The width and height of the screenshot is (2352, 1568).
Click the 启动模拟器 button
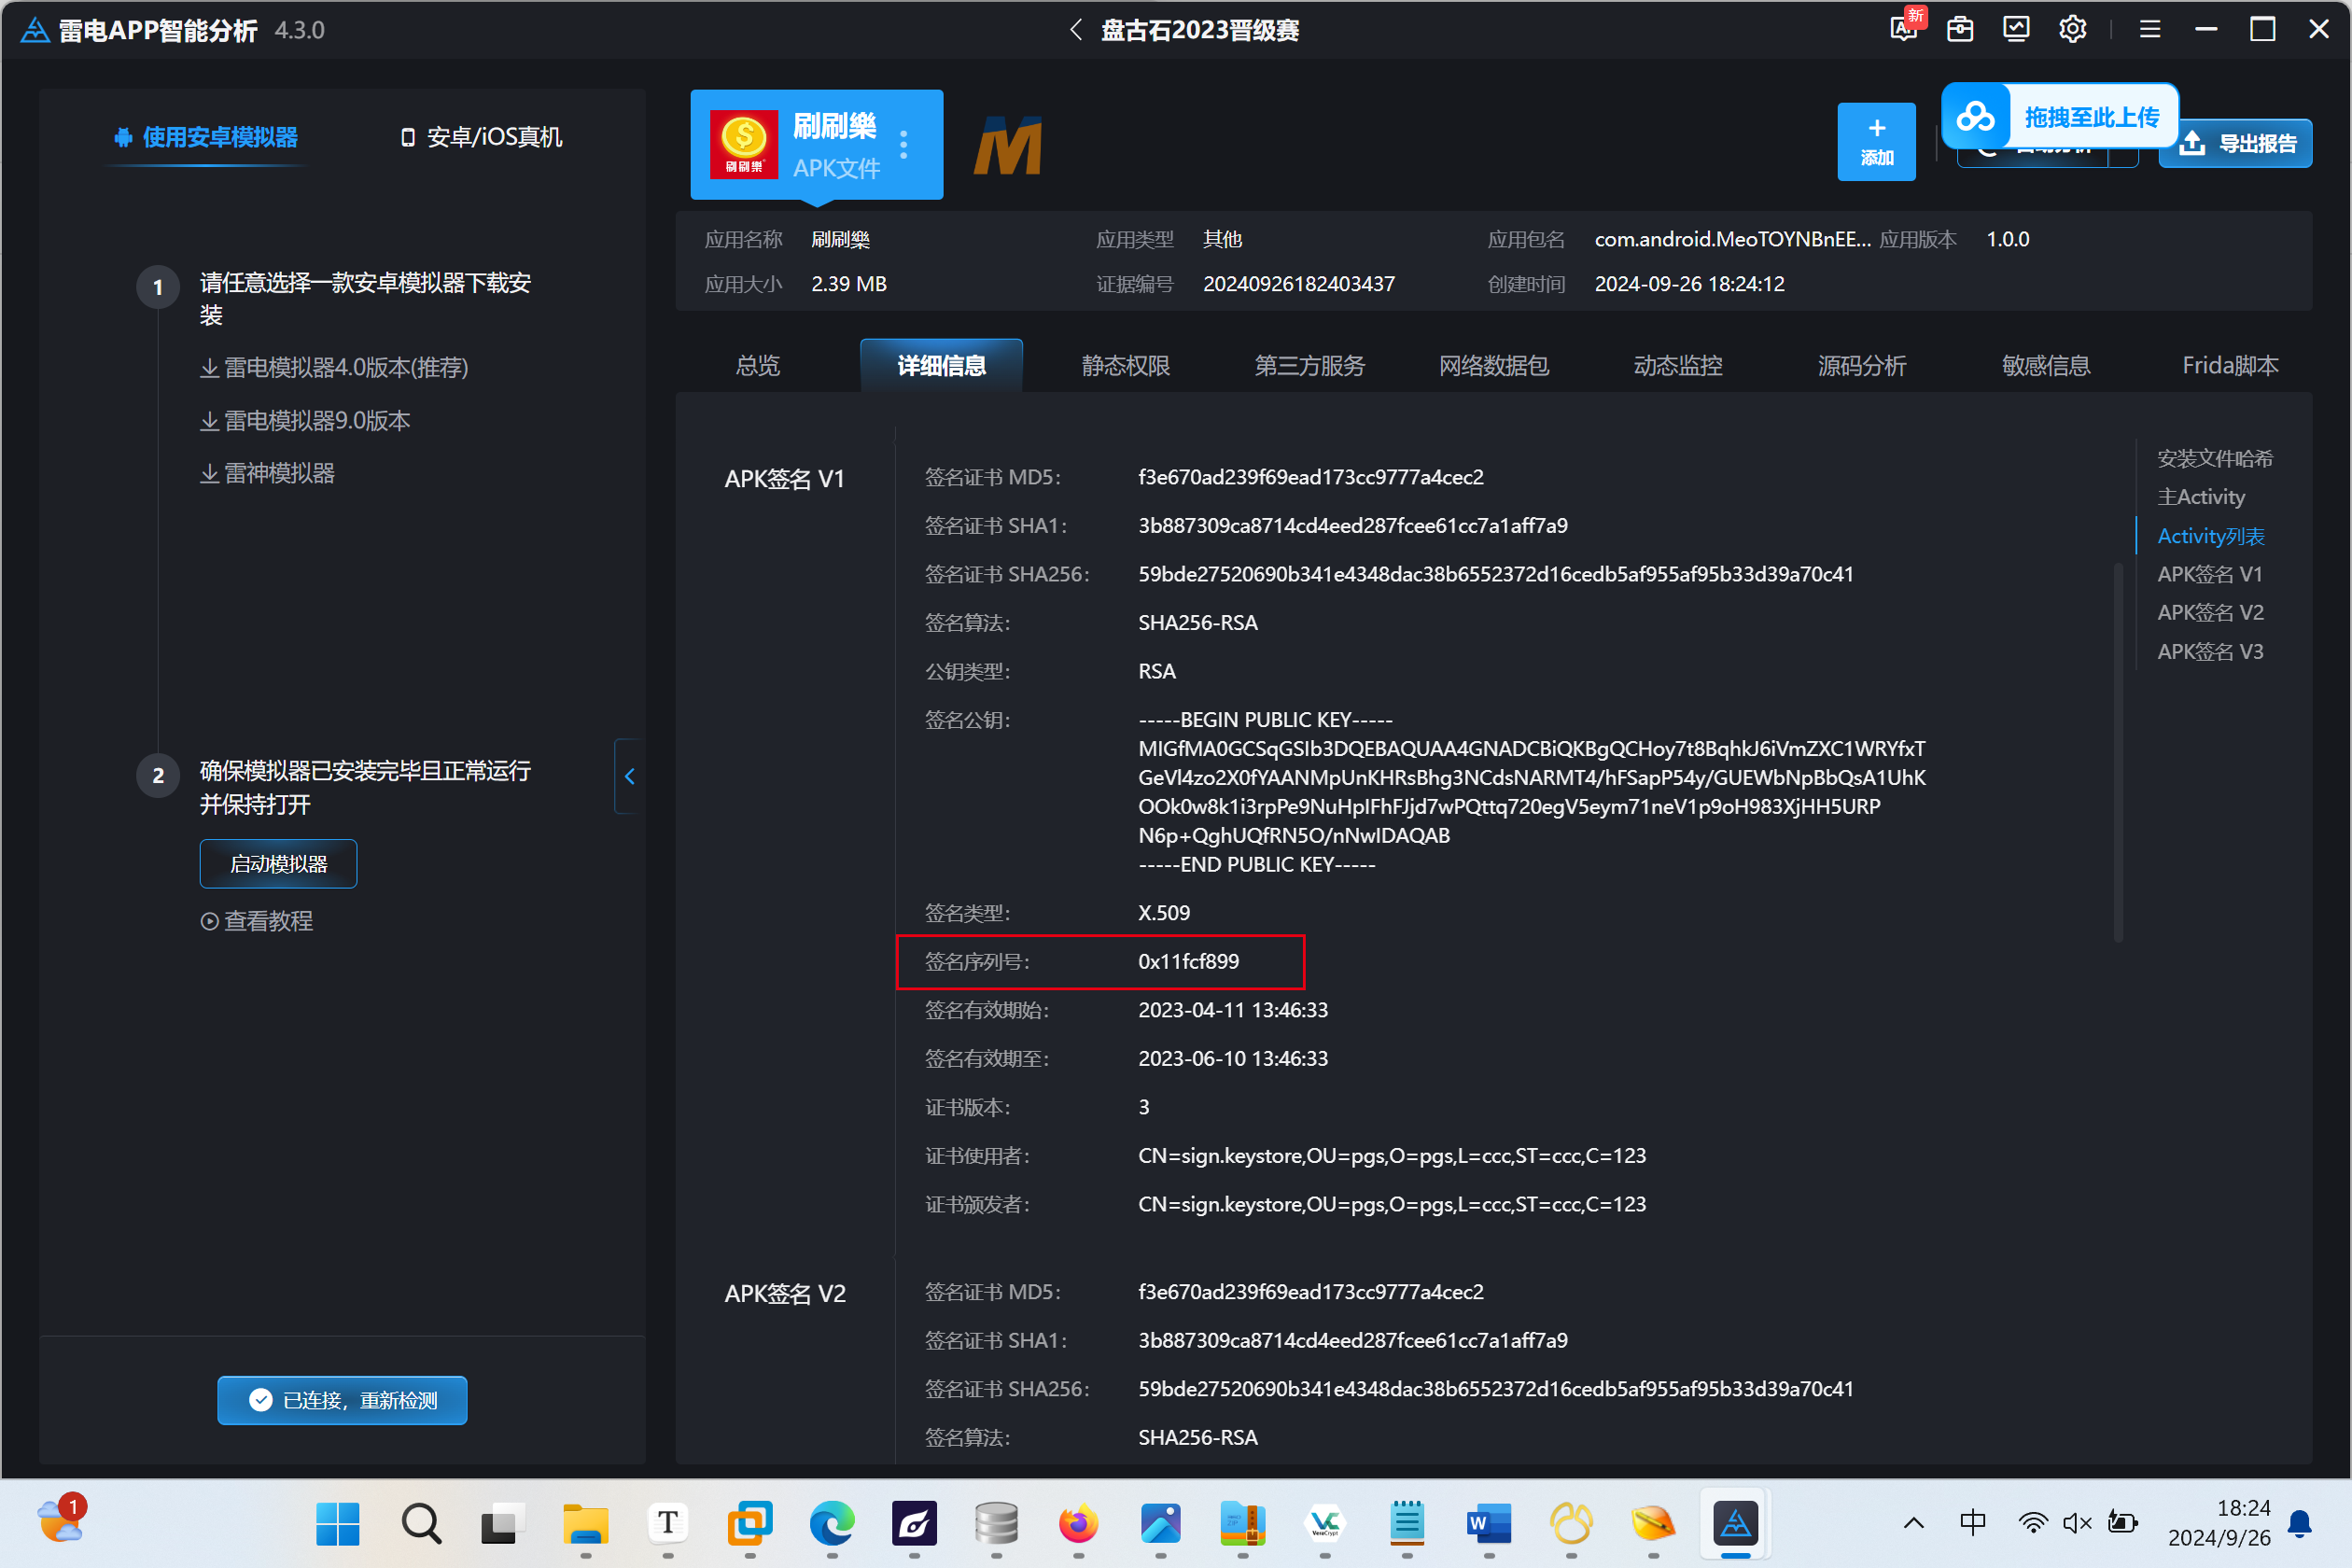[278, 864]
